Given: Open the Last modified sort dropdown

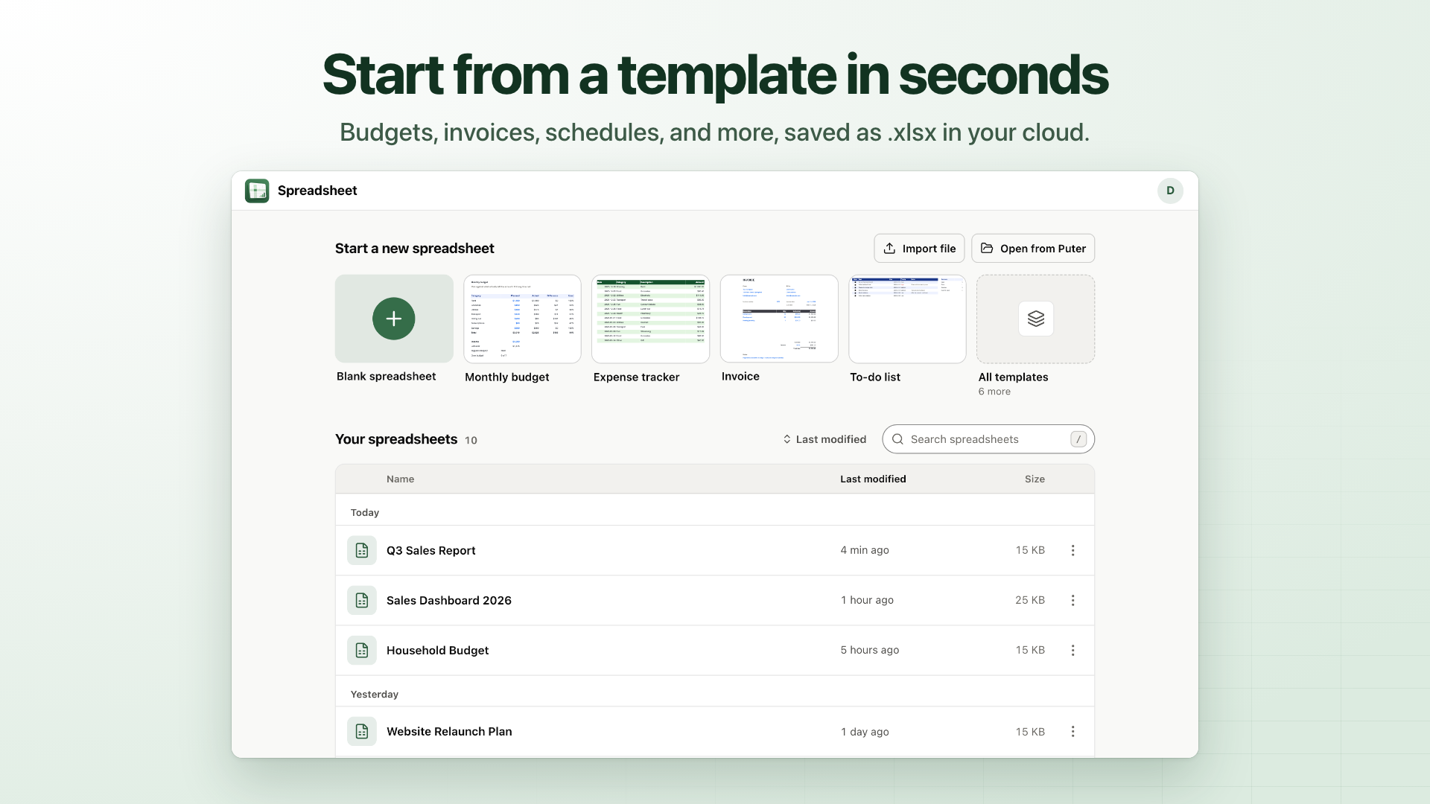Looking at the screenshot, I should point(824,439).
